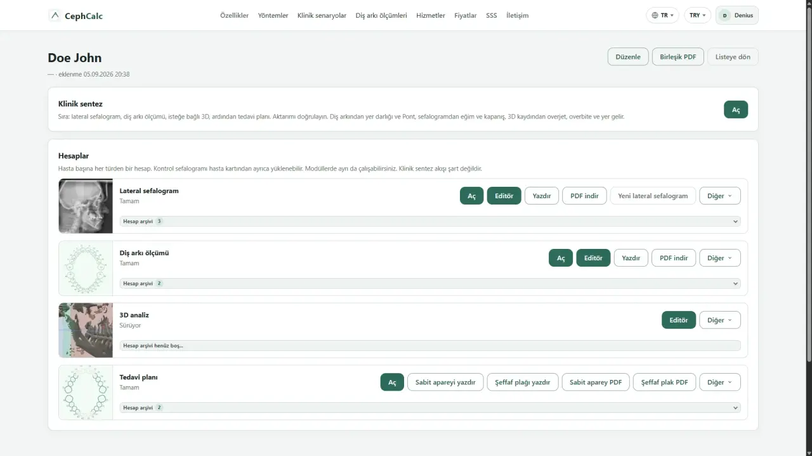Open the Klinik sentez section with Aç

click(736, 110)
